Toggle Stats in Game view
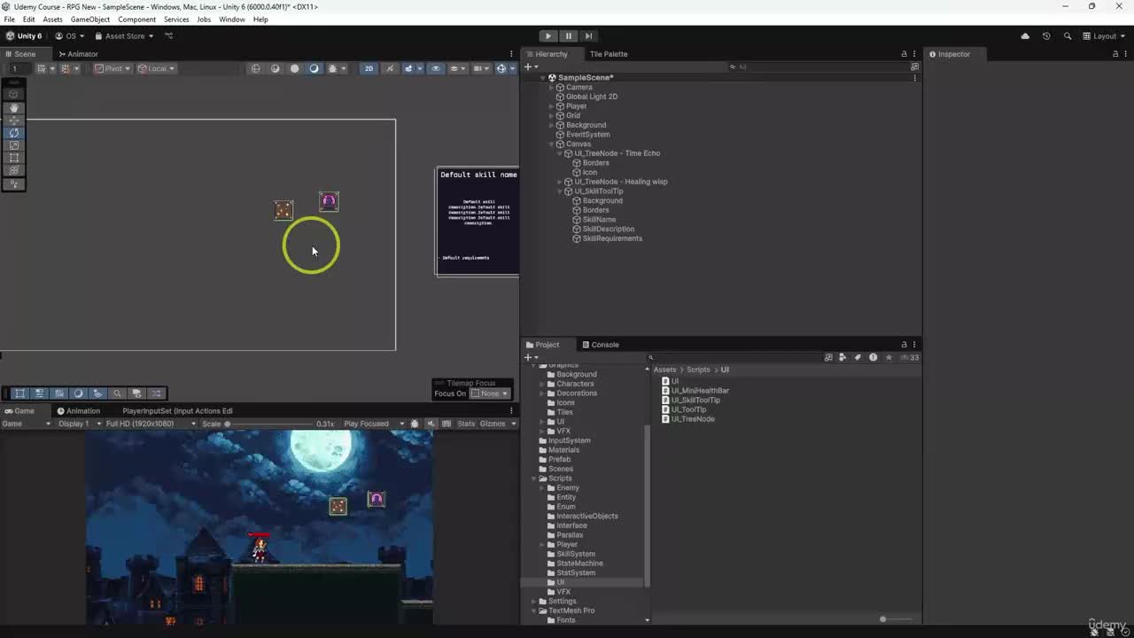 click(x=466, y=424)
